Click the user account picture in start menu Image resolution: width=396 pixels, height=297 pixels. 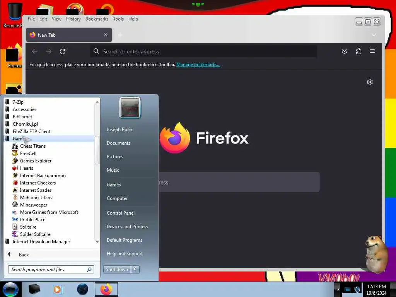pos(130,108)
